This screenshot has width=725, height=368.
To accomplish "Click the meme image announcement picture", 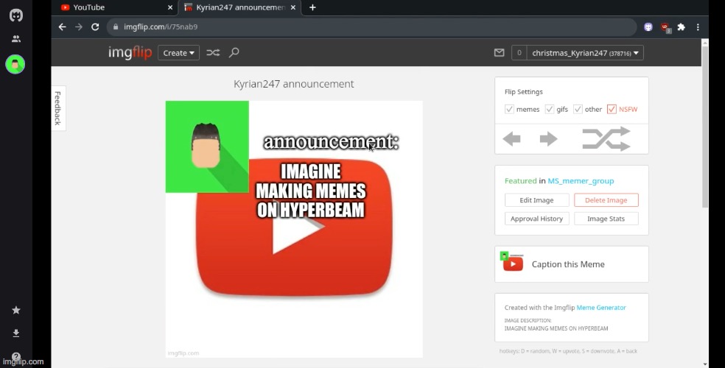I will (294, 229).
